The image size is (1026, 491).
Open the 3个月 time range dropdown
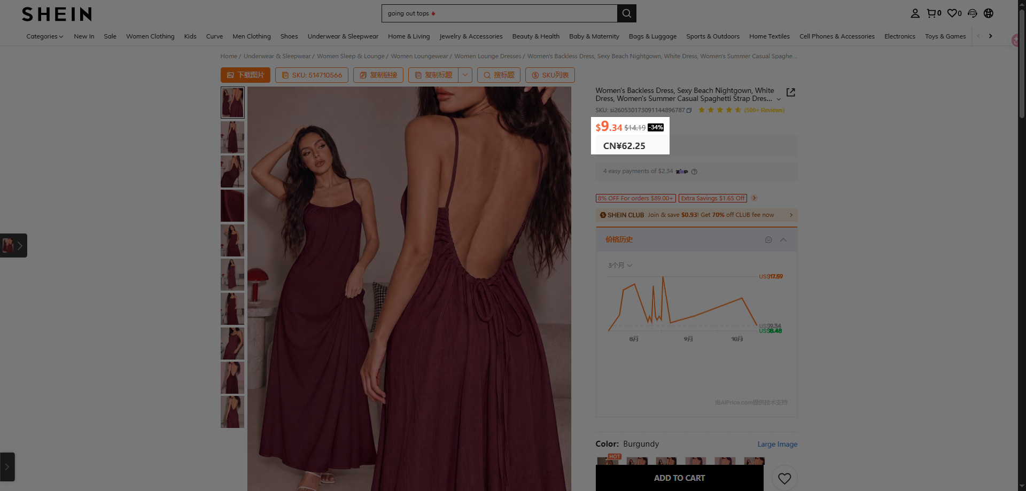pyautogui.click(x=620, y=266)
